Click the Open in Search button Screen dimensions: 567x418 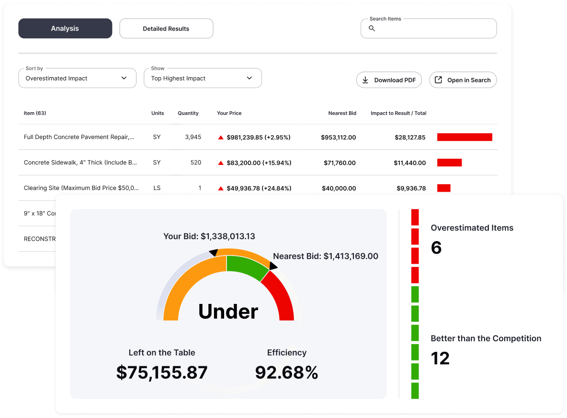463,80
